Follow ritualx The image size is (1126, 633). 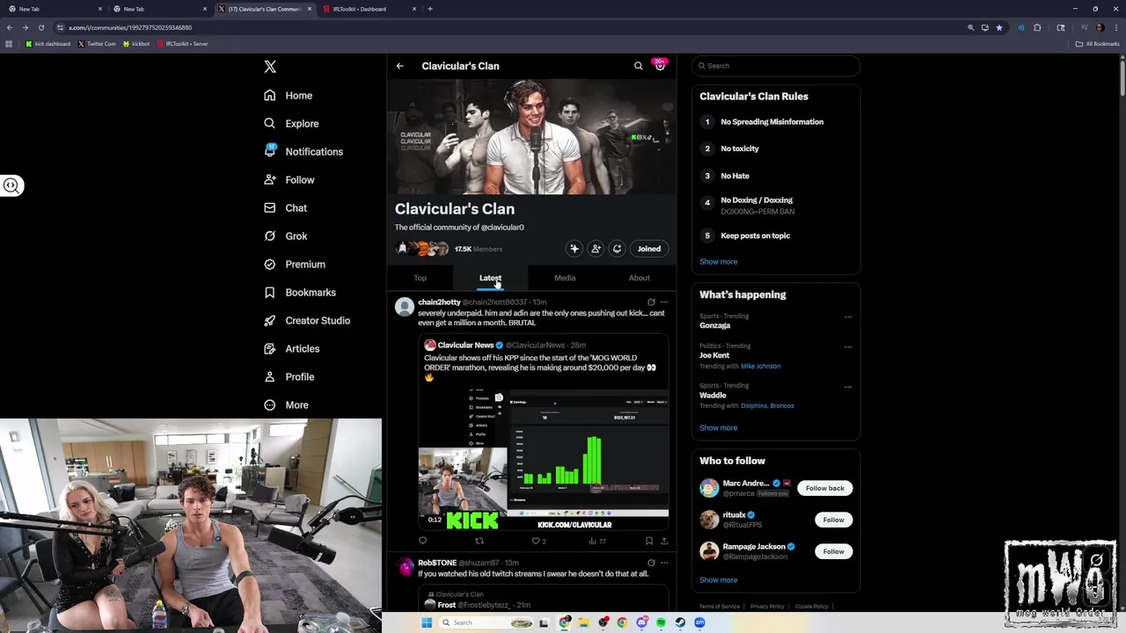point(833,520)
